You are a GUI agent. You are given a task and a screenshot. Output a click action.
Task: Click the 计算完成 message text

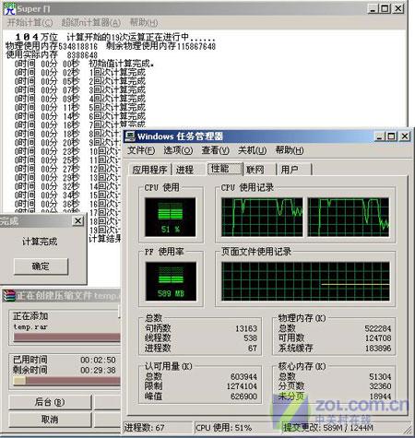click(40, 242)
